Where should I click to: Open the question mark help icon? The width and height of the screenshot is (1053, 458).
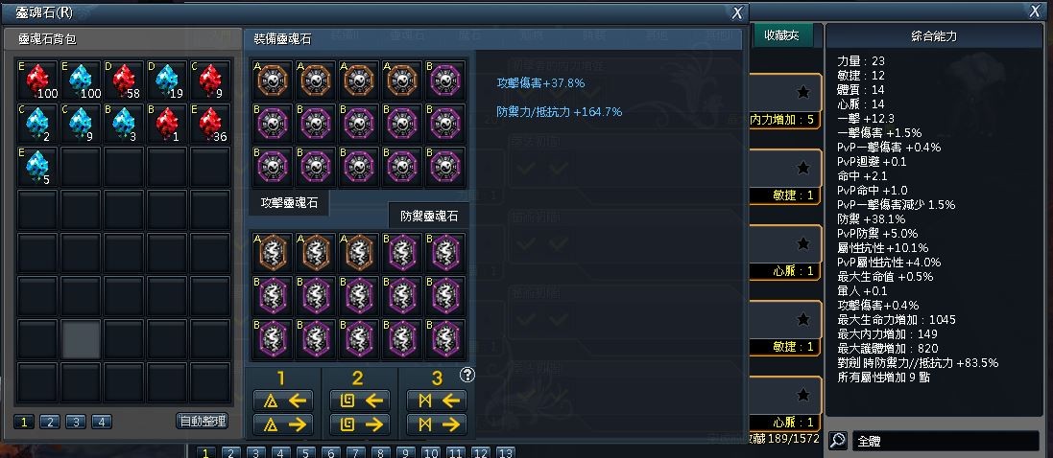(x=467, y=375)
